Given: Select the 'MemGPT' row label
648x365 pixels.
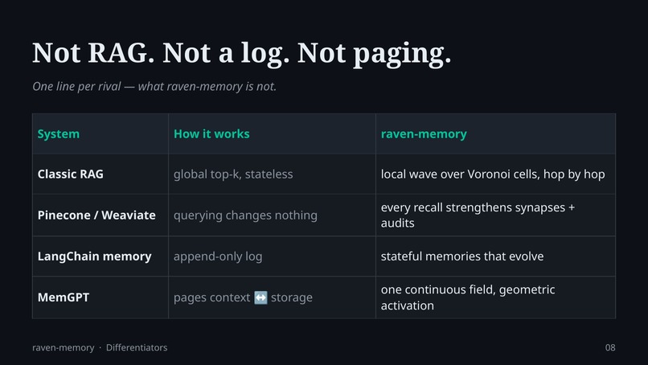Looking at the screenshot, I should click(64, 297).
